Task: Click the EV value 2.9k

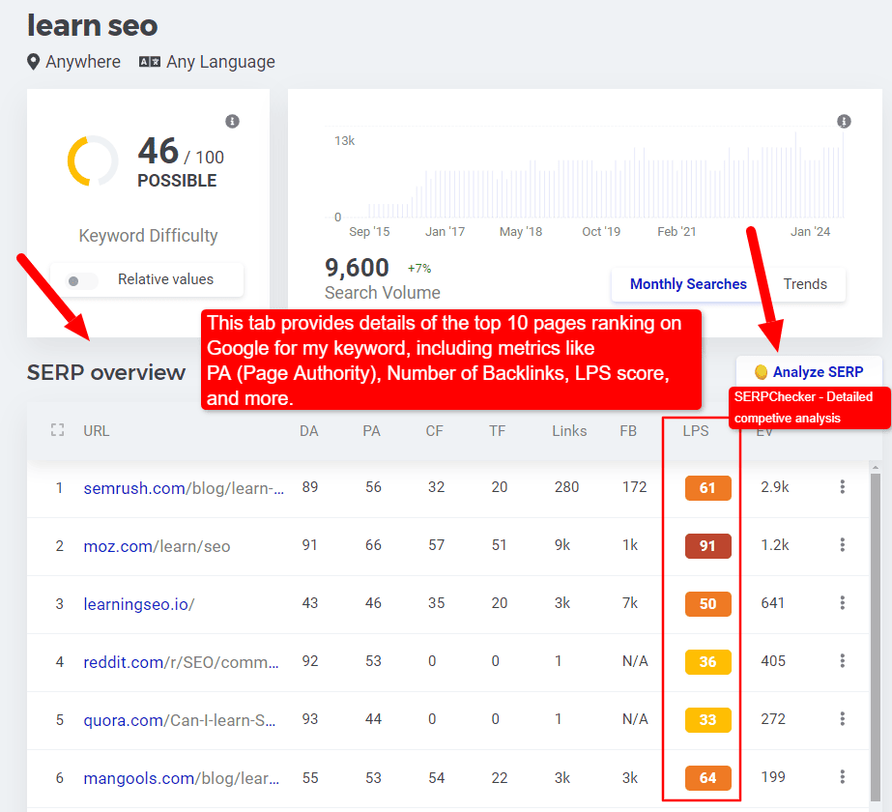Action: point(775,487)
